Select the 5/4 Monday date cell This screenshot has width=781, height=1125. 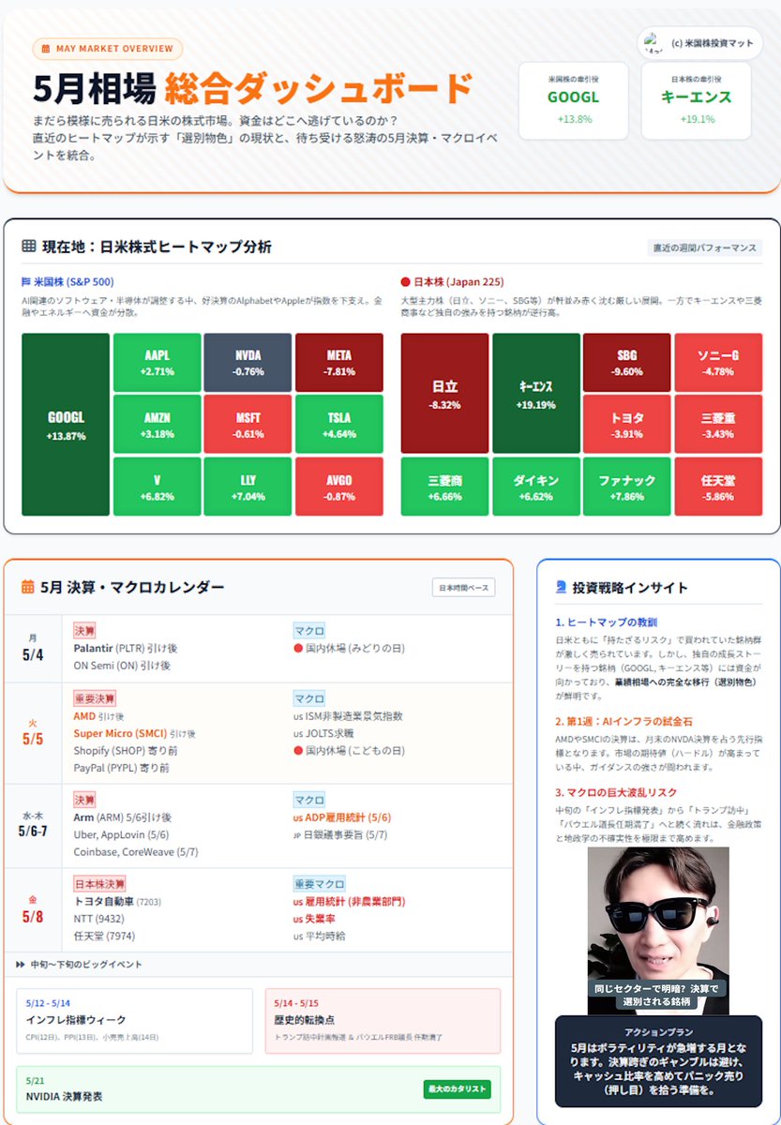point(33,648)
